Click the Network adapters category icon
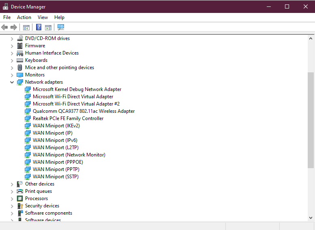 click(x=20, y=82)
